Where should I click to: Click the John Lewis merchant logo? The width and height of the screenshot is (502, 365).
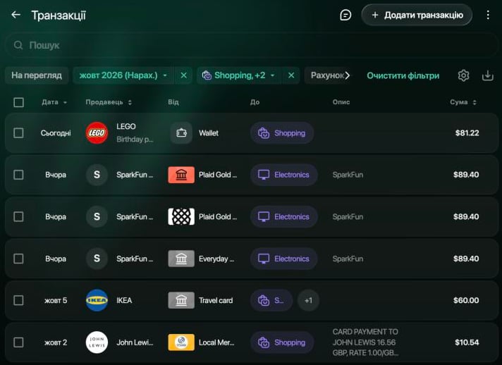[97, 342]
